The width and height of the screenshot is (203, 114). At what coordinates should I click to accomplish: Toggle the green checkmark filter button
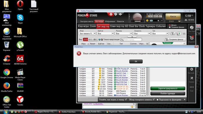pos(179,34)
